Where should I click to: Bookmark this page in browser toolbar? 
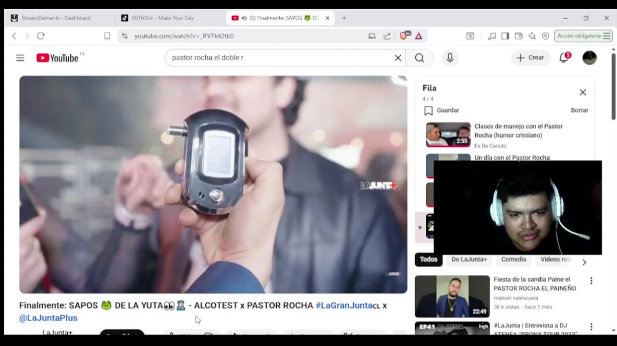107,36
